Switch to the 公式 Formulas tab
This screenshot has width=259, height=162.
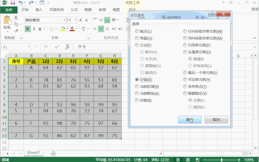click(x=74, y=10)
